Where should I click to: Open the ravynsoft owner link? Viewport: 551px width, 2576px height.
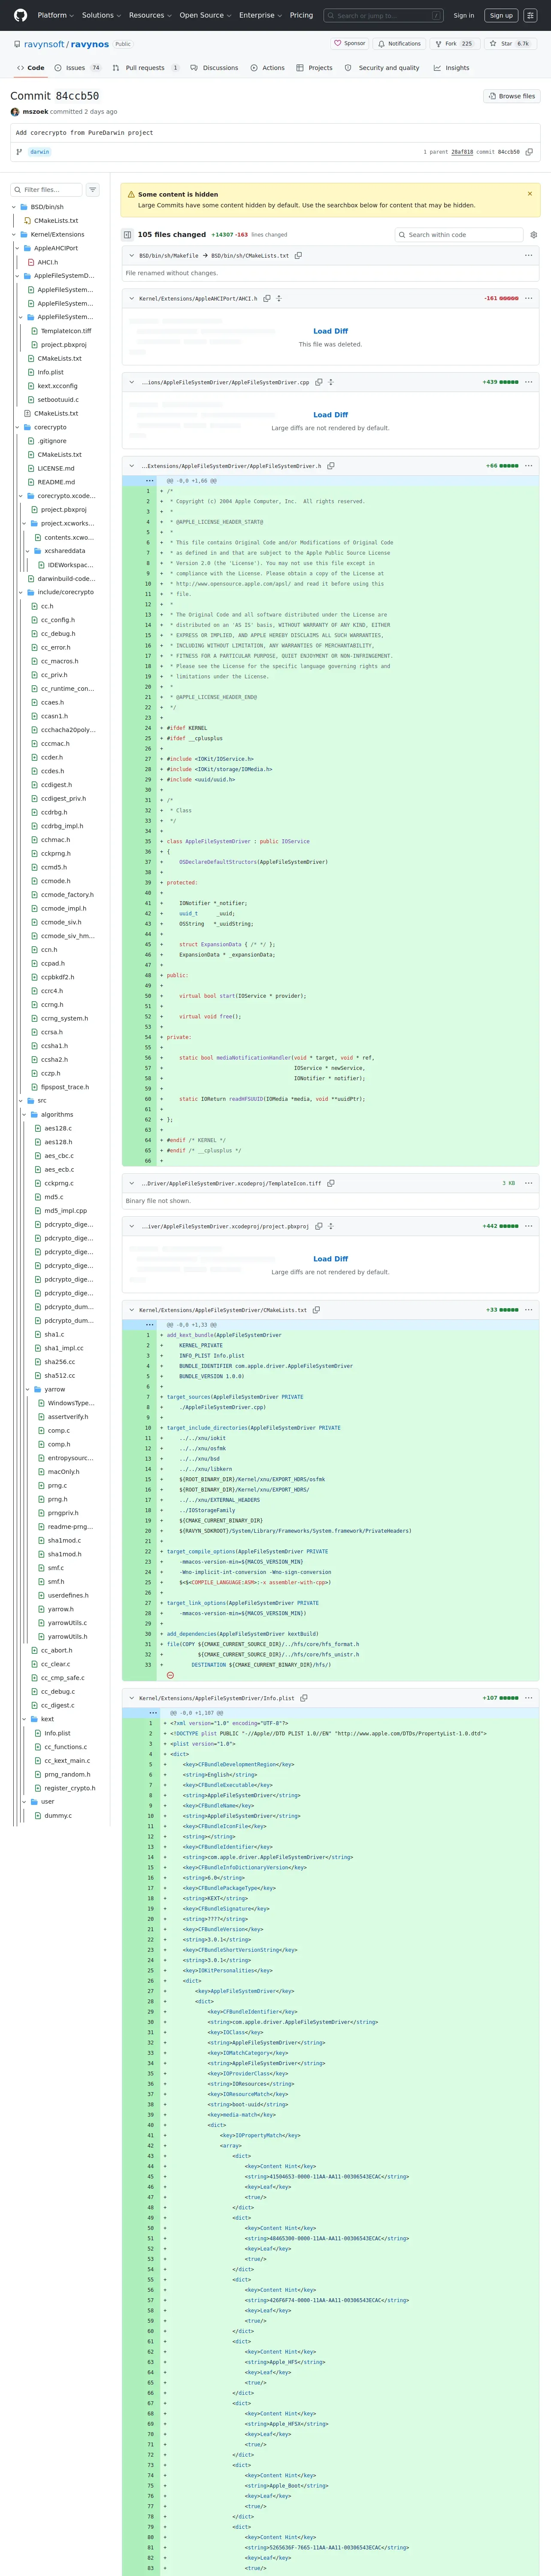pyautogui.click(x=44, y=44)
